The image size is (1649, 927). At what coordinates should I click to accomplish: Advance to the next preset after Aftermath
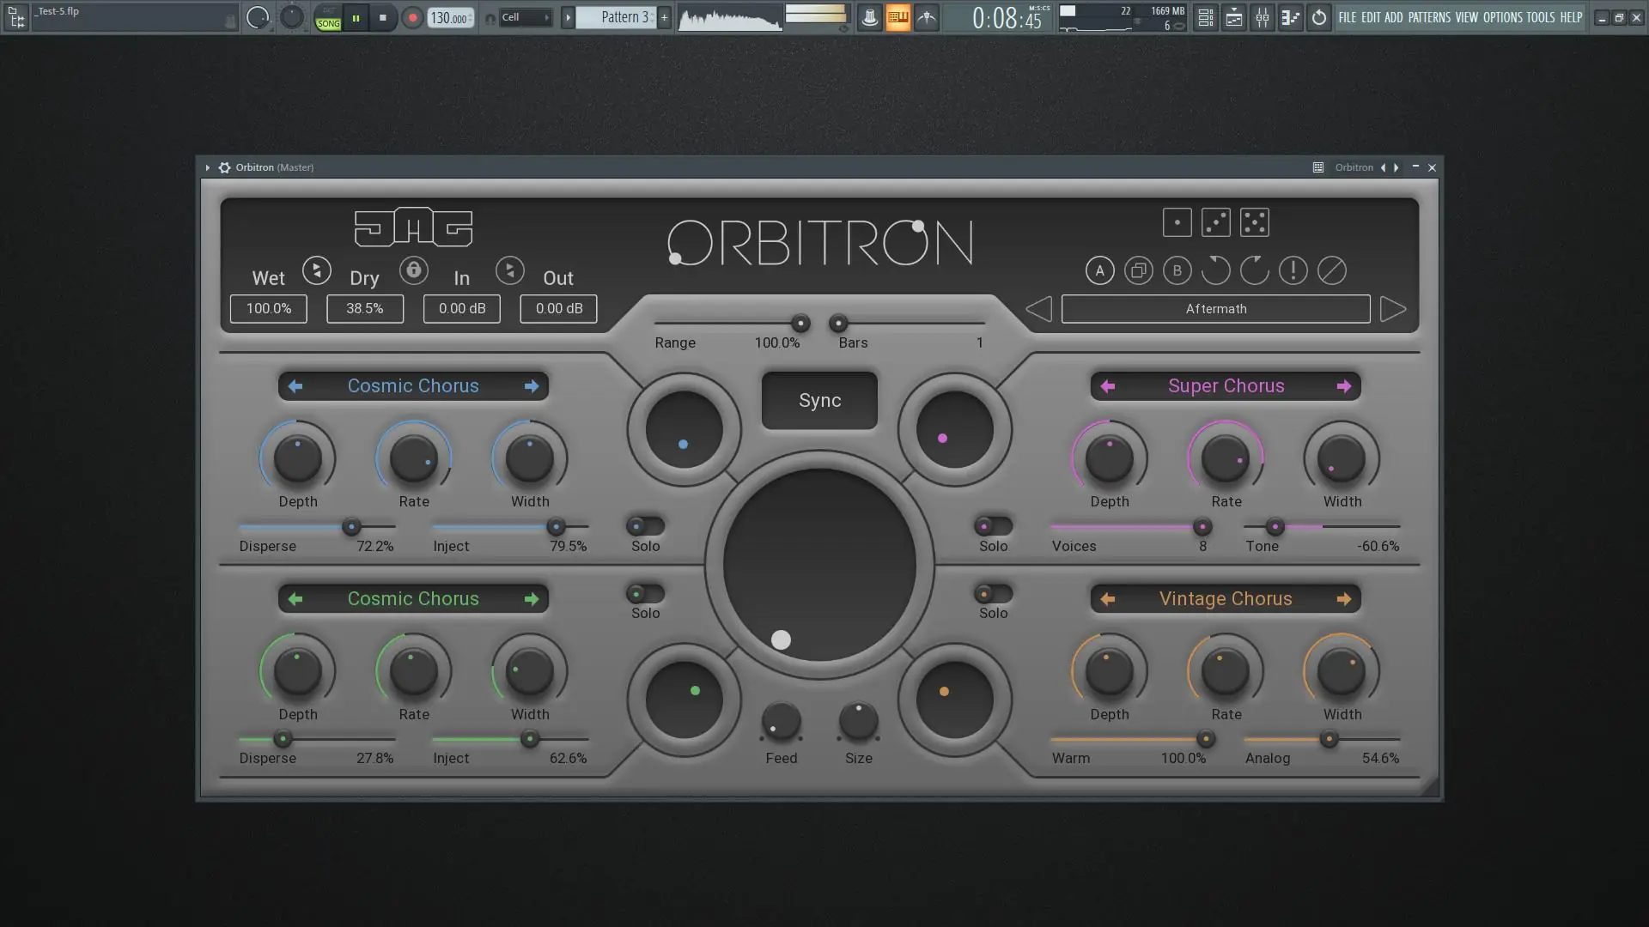1392,308
